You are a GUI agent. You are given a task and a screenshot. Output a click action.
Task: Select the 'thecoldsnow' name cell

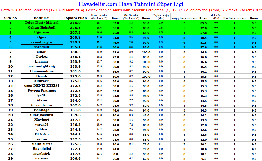coord(42,105)
